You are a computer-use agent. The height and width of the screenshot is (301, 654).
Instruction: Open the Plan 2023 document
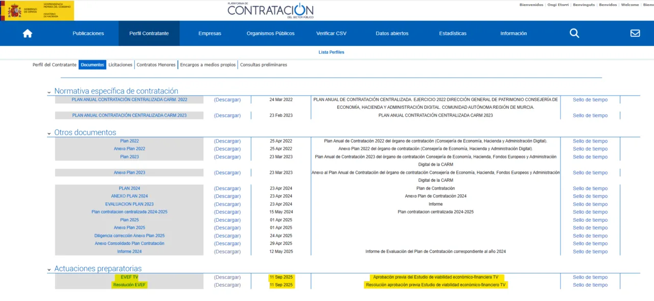[129, 157]
